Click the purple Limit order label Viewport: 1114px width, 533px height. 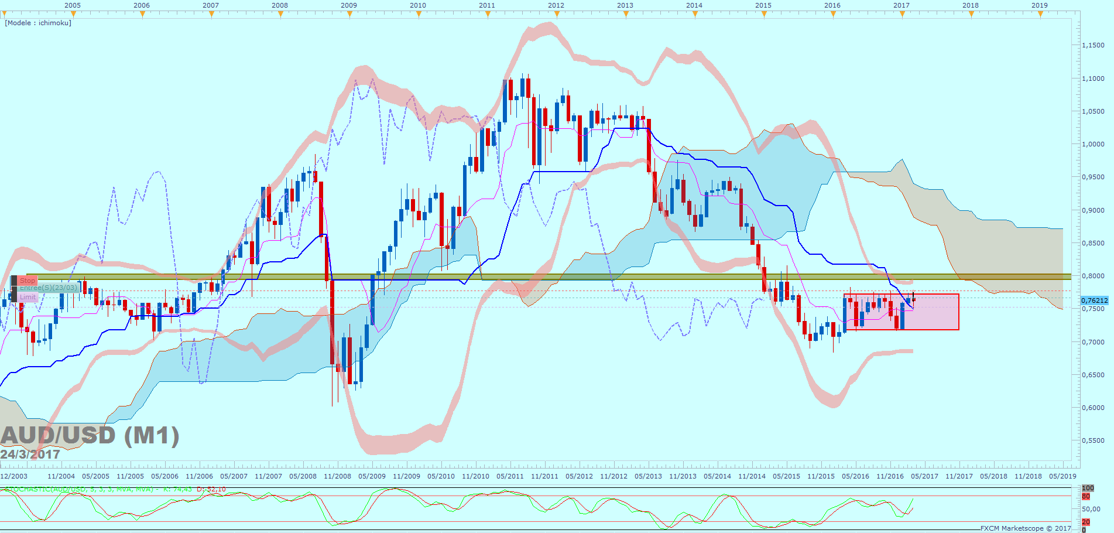28,298
